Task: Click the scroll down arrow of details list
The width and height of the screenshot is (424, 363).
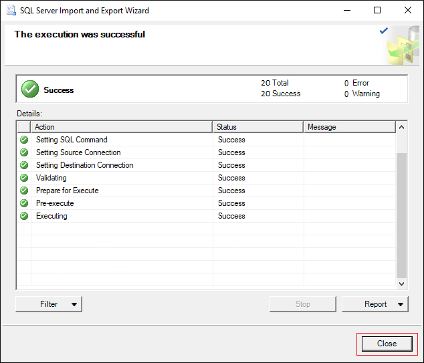Action: coord(401,284)
